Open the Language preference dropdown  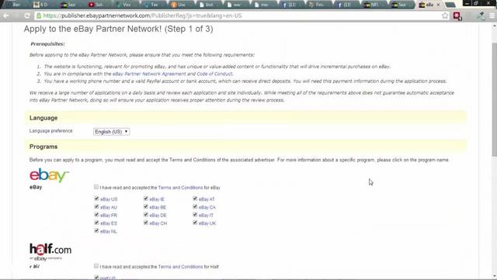111,131
